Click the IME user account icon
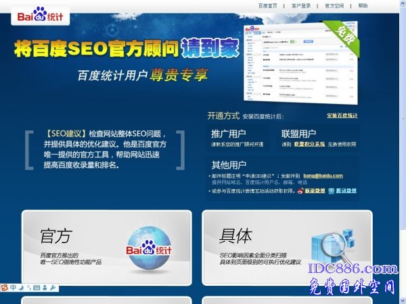Screen dimensions: 406x304 coord(45,288)
